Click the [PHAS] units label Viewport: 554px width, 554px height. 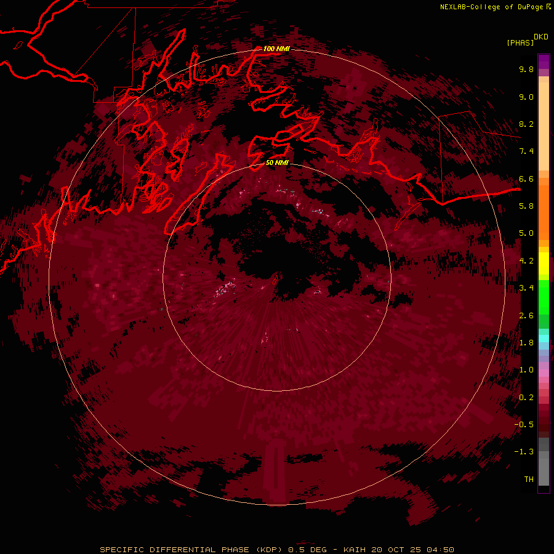520,42
